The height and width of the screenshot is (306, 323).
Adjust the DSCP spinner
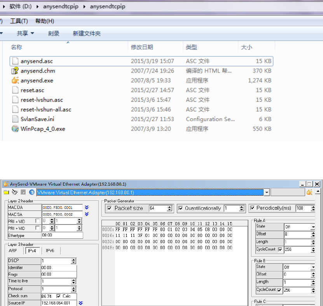pyautogui.click(x=73, y=261)
